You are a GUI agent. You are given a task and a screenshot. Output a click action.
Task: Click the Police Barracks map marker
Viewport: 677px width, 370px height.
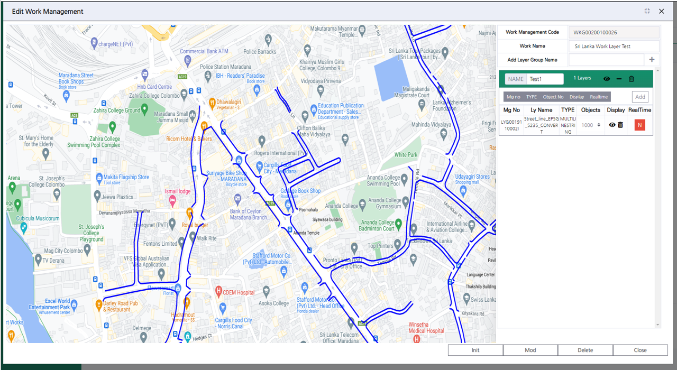coord(268,39)
